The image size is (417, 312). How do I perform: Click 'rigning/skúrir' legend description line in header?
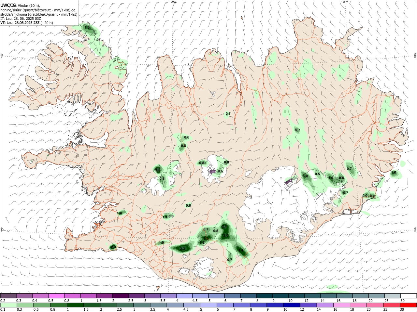(x=38, y=10)
